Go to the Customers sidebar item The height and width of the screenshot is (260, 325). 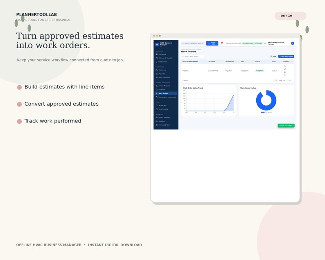click(x=165, y=70)
